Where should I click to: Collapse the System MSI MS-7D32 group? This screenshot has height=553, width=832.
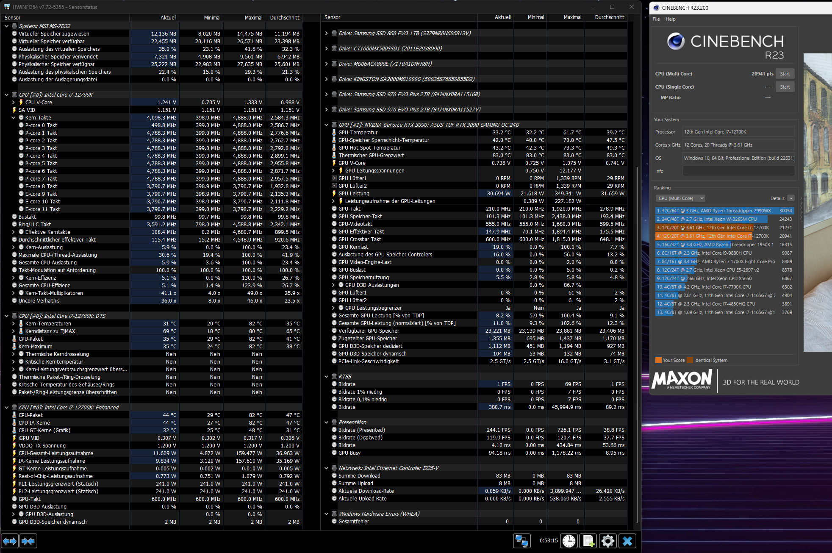(6, 26)
